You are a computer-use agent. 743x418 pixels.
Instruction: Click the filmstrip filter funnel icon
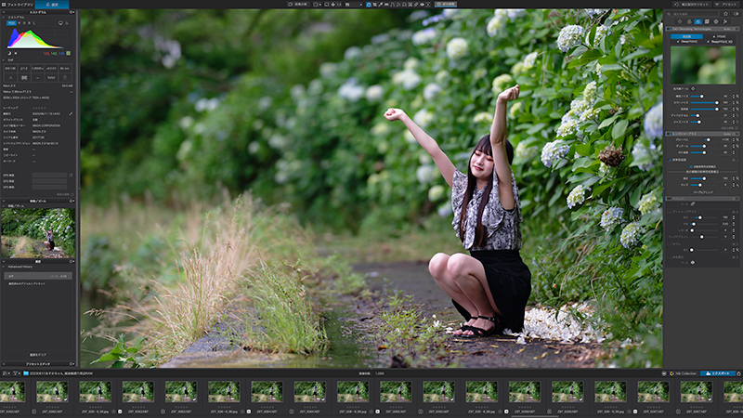click(16, 373)
